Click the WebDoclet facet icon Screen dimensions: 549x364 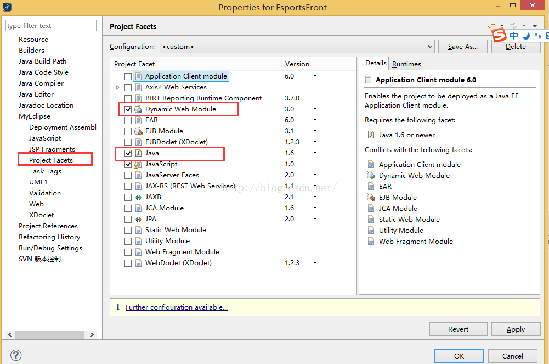click(x=138, y=263)
